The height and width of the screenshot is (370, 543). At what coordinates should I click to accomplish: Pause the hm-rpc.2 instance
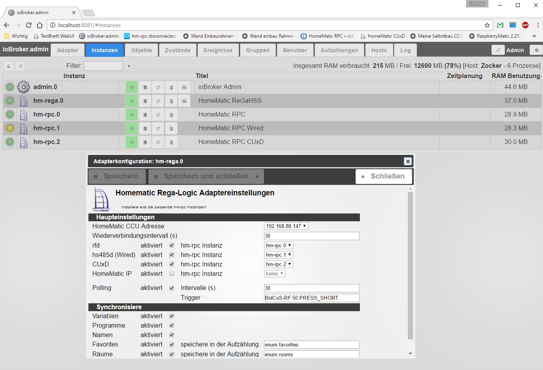[x=132, y=142]
